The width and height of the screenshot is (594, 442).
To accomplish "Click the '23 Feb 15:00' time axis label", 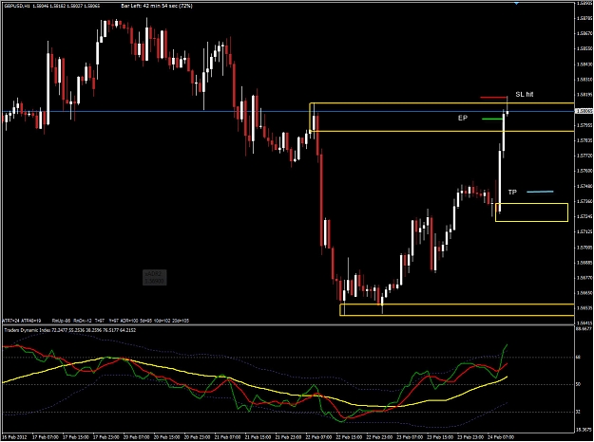I will coord(441,437).
